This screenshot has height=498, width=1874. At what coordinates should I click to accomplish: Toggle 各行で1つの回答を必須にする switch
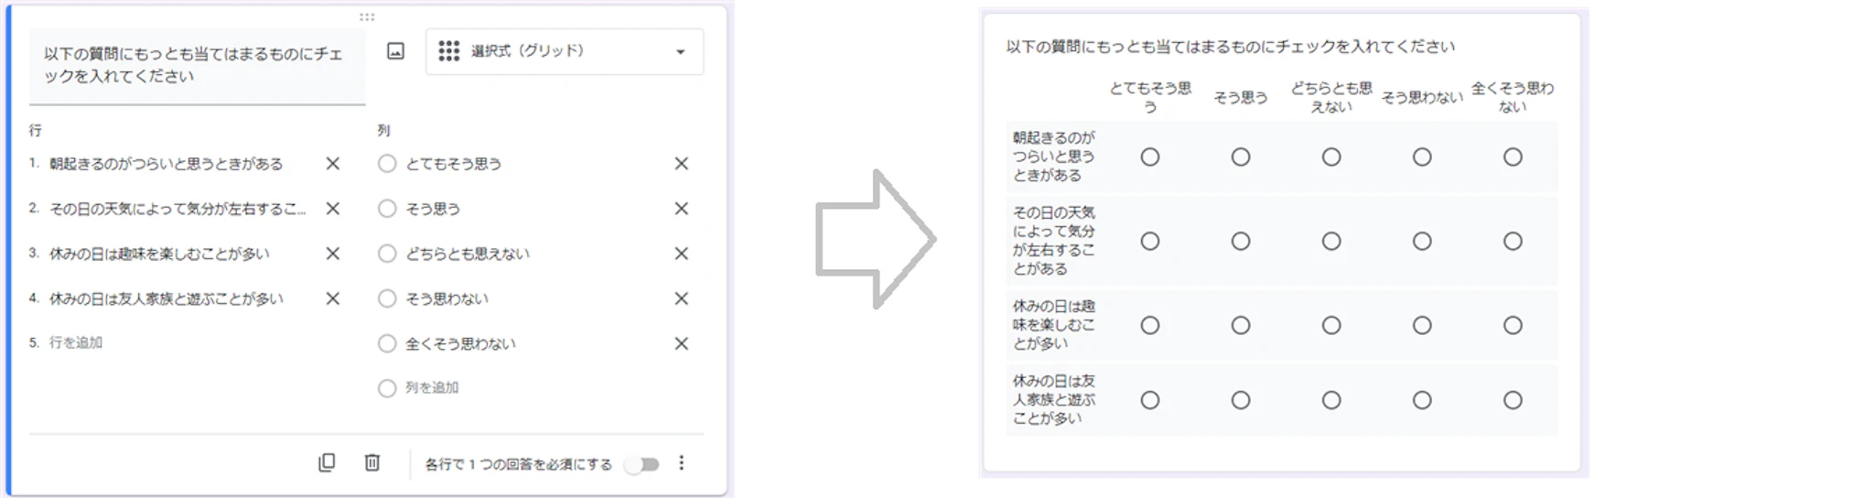tap(642, 464)
